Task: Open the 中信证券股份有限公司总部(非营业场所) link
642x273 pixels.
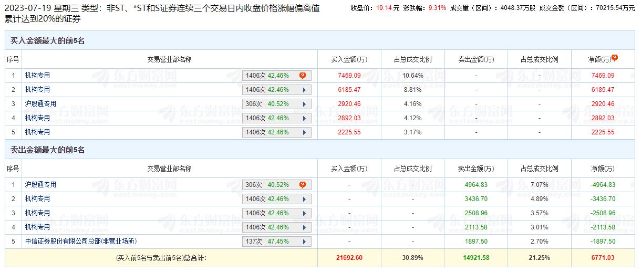Action: [x=80, y=241]
